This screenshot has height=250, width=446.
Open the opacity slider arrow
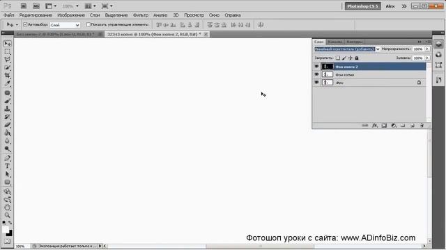pos(427,49)
